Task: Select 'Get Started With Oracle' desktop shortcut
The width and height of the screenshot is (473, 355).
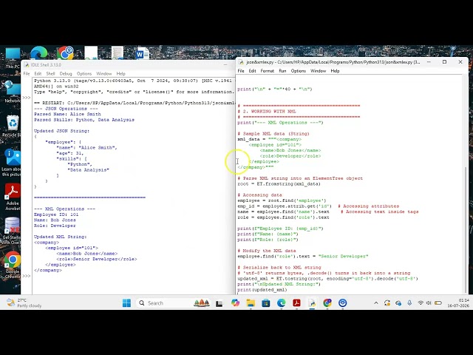Action: coord(12,231)
